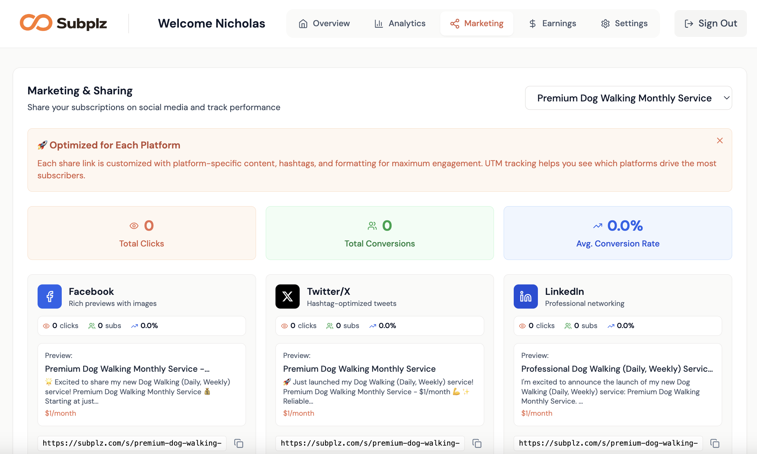Select the Overview home icon
This screenshot has height=454, width=757.
click(x=304, y=24)
